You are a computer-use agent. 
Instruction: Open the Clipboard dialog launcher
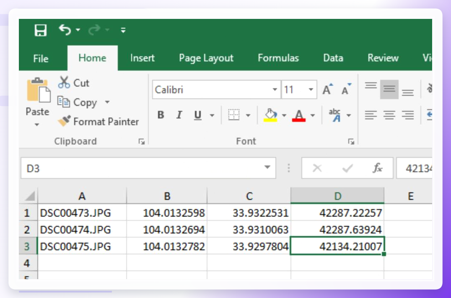pyautogui.click(x=141, y=141)
